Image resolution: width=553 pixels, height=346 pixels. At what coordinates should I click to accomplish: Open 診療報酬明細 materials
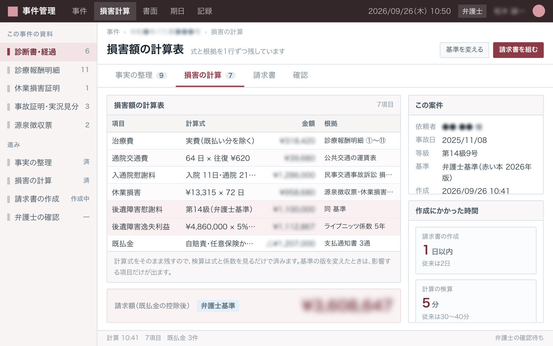pos(48,70)
